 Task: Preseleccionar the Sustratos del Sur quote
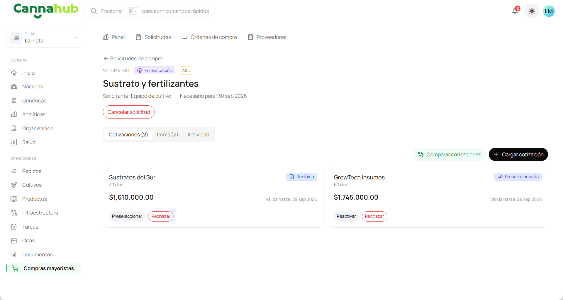pyautogui.click(x=127, y=216)
